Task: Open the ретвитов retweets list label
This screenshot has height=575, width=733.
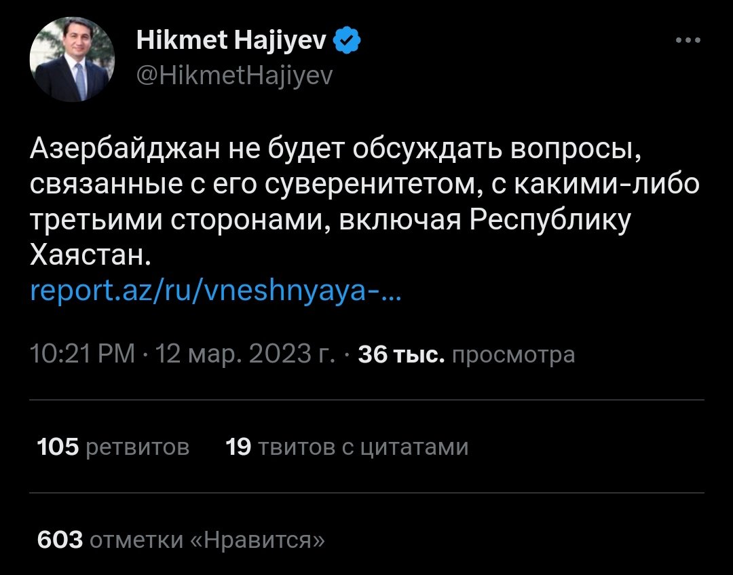Action: click(x=139, y=447)
